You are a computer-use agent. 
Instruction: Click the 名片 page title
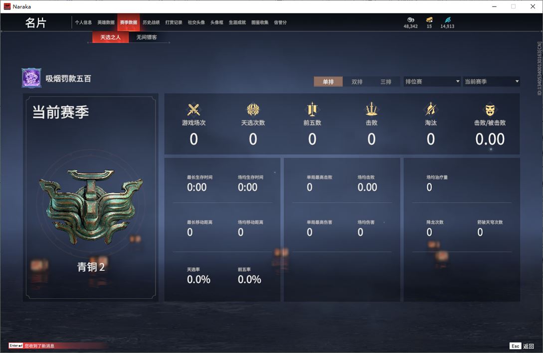(36, 22)
